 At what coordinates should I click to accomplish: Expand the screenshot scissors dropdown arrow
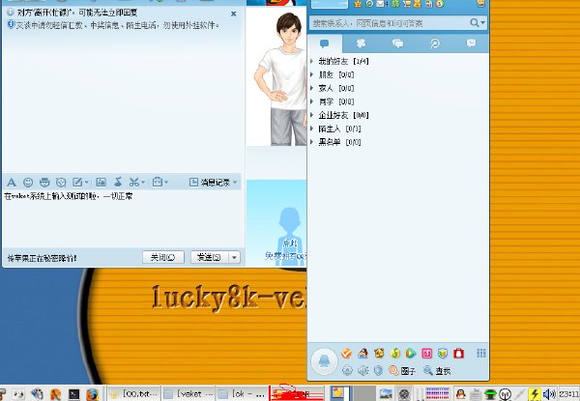(143, 183)
